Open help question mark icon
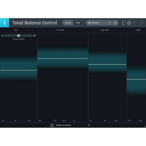 (134, 23)
